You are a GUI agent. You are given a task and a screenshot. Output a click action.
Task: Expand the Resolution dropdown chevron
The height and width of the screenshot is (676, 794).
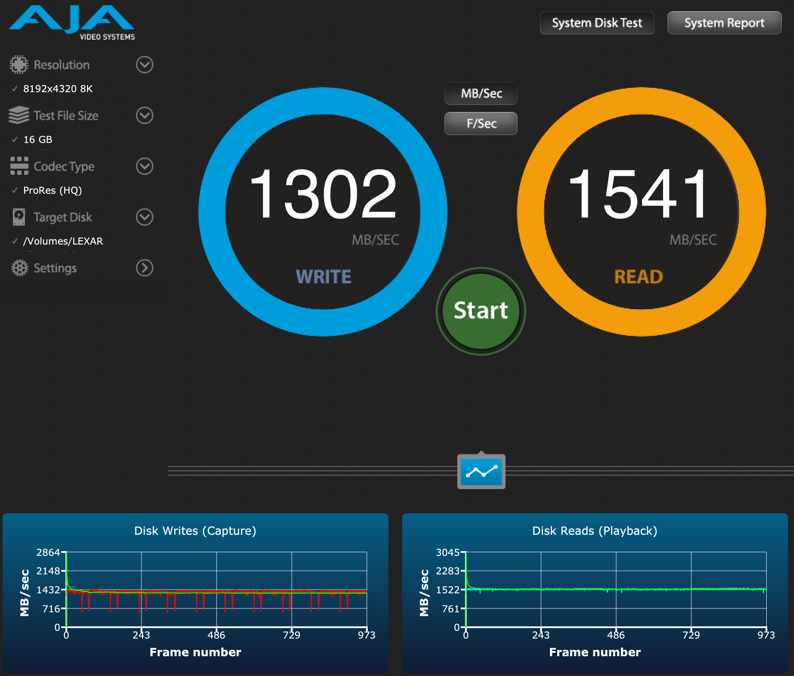coord(145,65)
